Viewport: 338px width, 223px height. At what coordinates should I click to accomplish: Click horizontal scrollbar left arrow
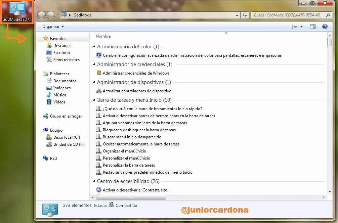click(93, 197)
